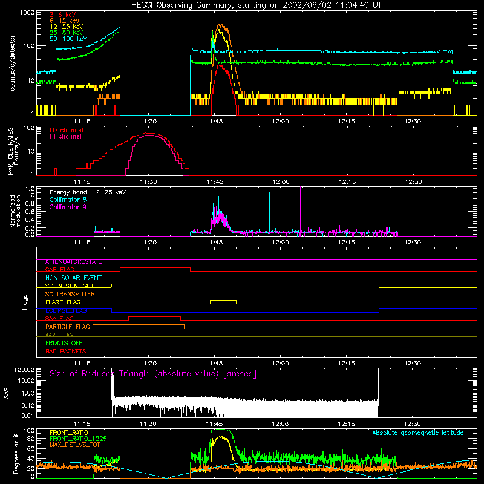Click the BAD_PACKETS flag label
Image resolution: width=484 pixels, height=484 pixels.
[x=66, y=351]
